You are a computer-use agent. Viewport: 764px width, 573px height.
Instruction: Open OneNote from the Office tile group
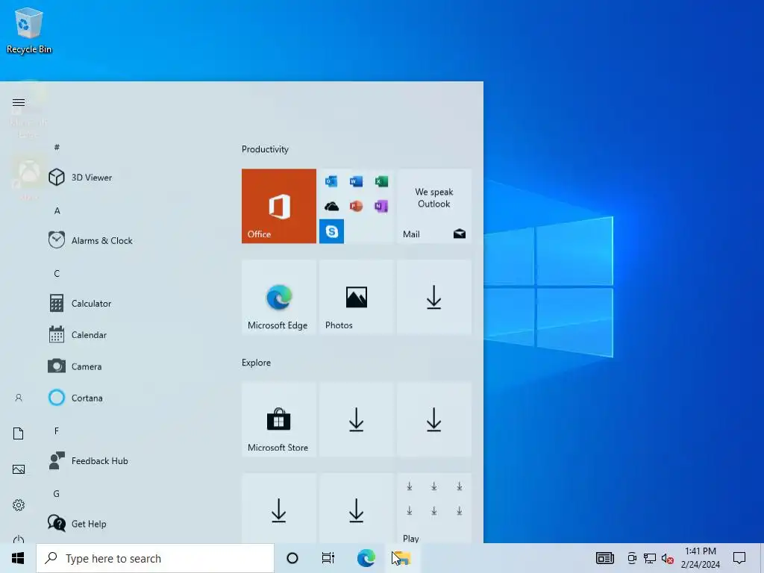click(381, 206)
